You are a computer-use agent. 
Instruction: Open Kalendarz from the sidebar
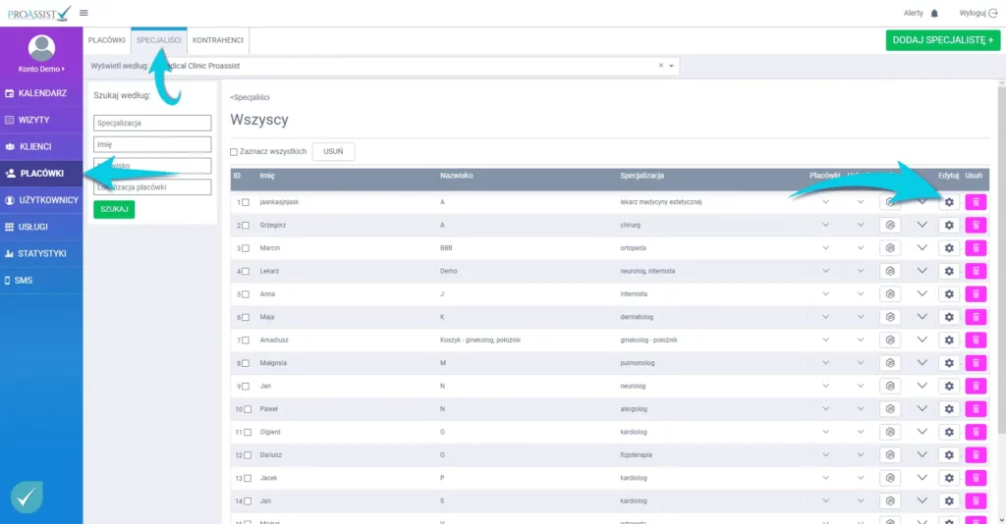41,92
